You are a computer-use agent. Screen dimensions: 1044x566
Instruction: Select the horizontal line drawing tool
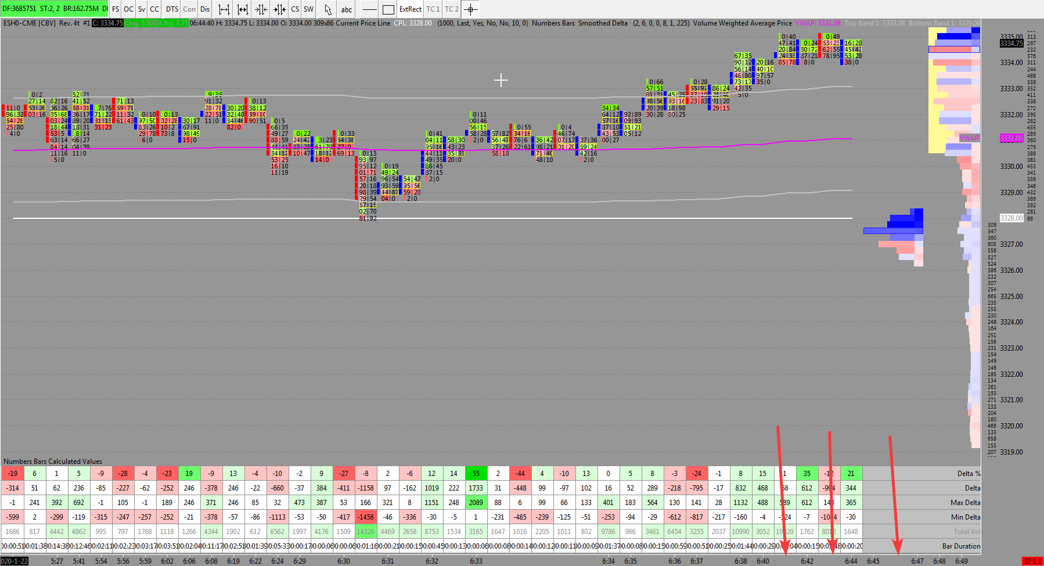[x=369, y=9]
